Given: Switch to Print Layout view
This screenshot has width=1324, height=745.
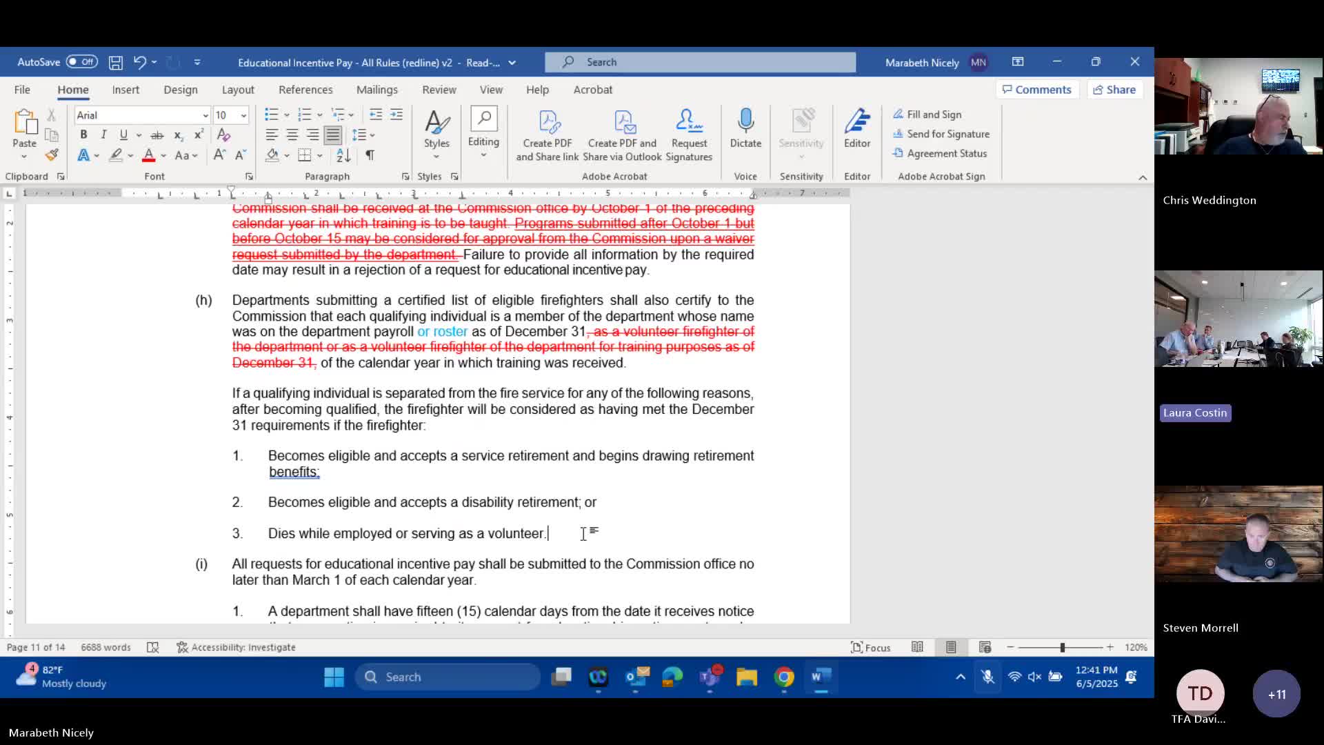Looking at the screenshot, I should (951, 647).
